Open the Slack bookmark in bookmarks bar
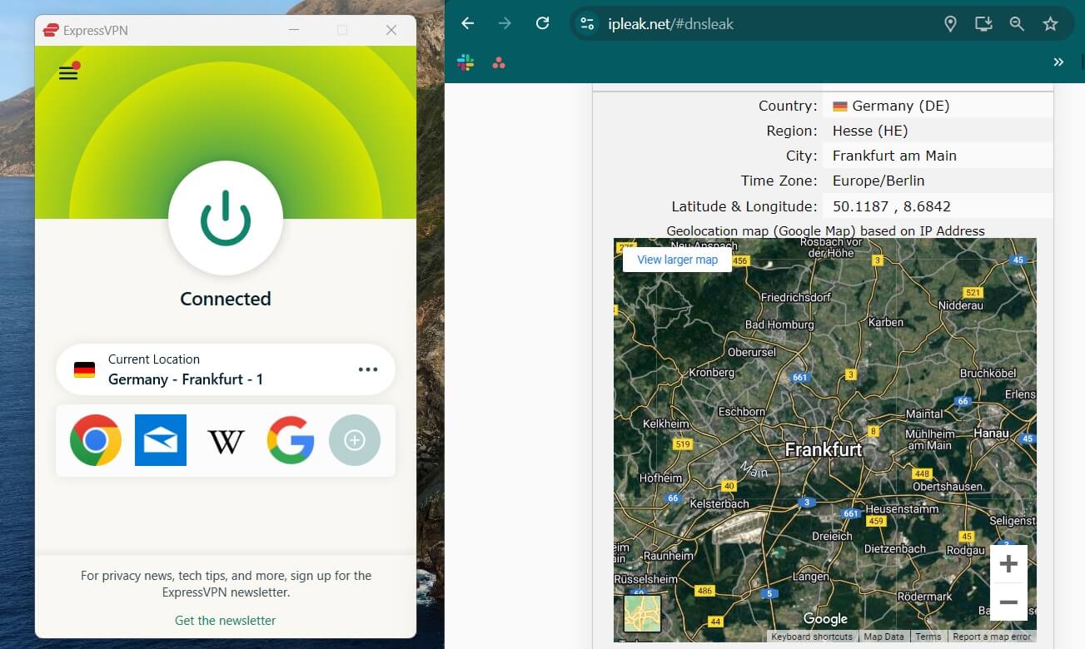Screen dimensions: 1085x649 tap(465, 62)
